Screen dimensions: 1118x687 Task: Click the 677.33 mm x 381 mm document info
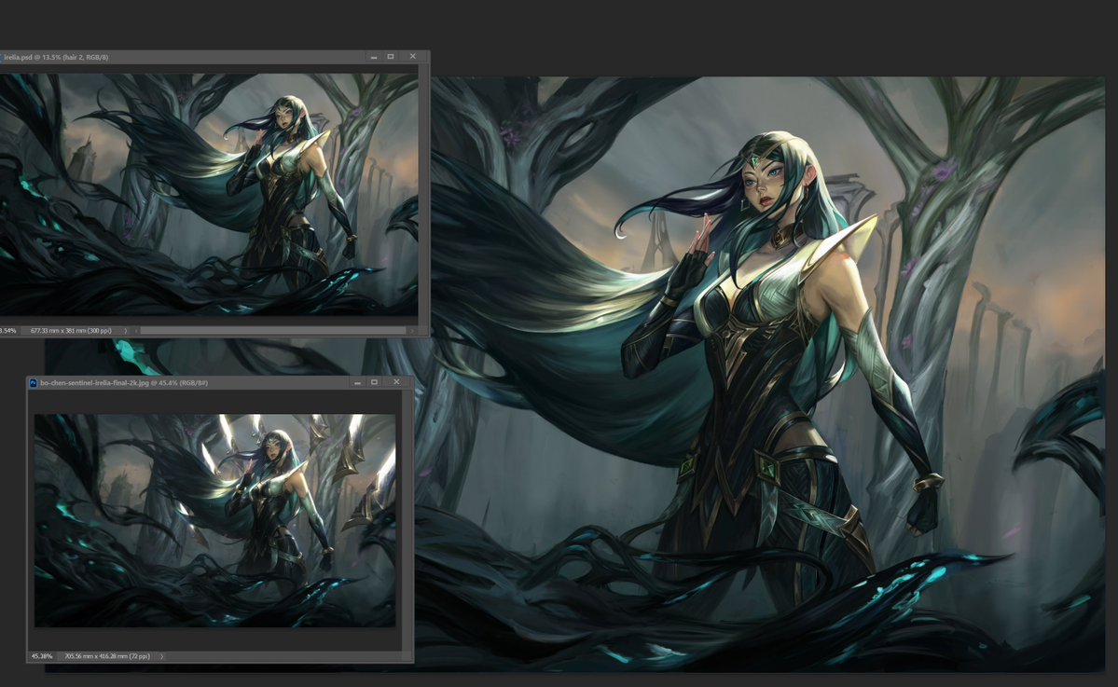(71, 331)
